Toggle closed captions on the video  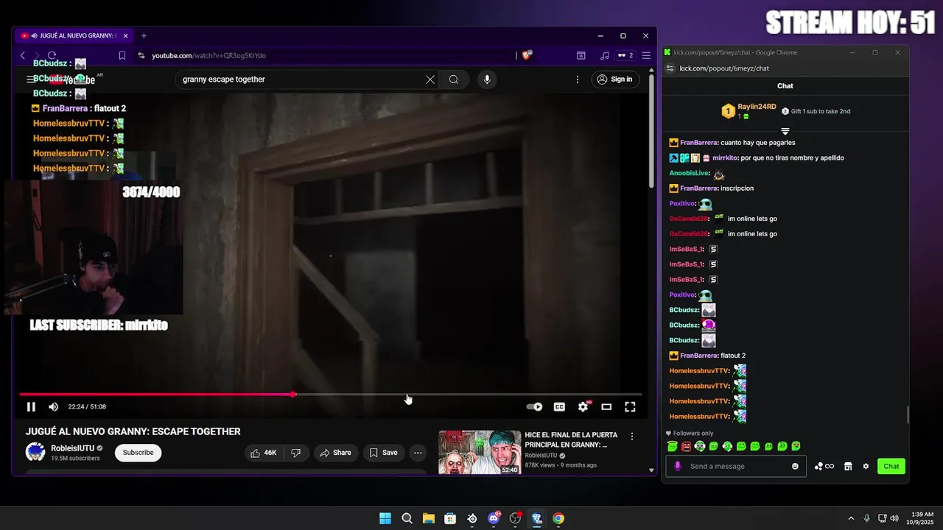[559, 406]
